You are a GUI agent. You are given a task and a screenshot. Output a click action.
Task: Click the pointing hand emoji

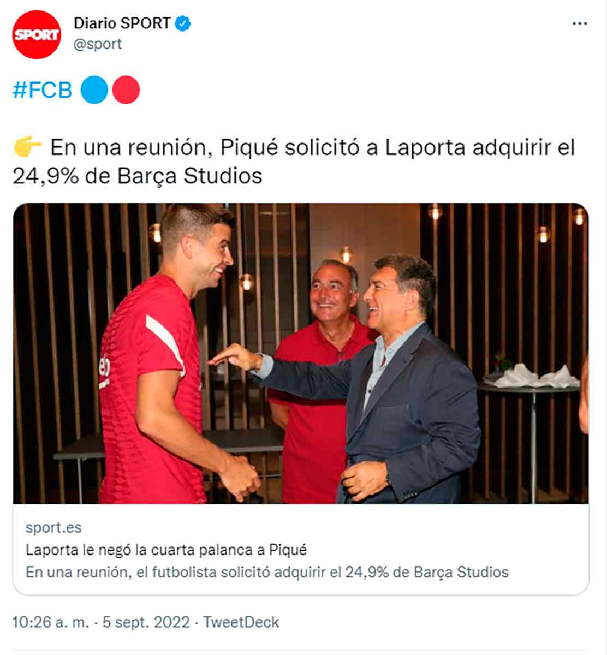pos(27,147)
